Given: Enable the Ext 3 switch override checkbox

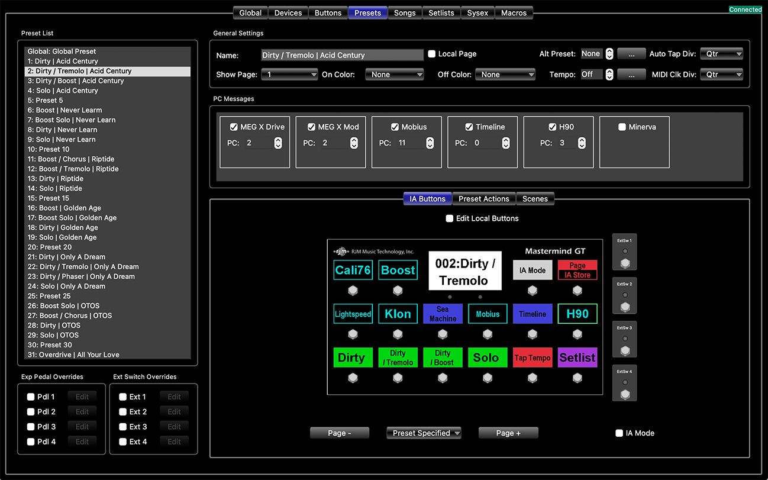Looking at the screenshot, I should [x=123, y=427].
